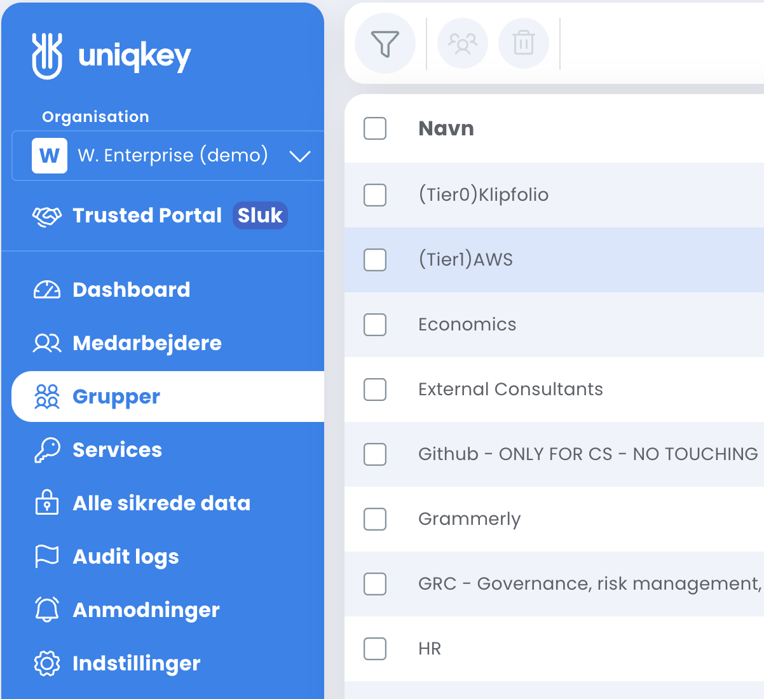Click the Dashboard gauge icon

click(x=47, y=290)
